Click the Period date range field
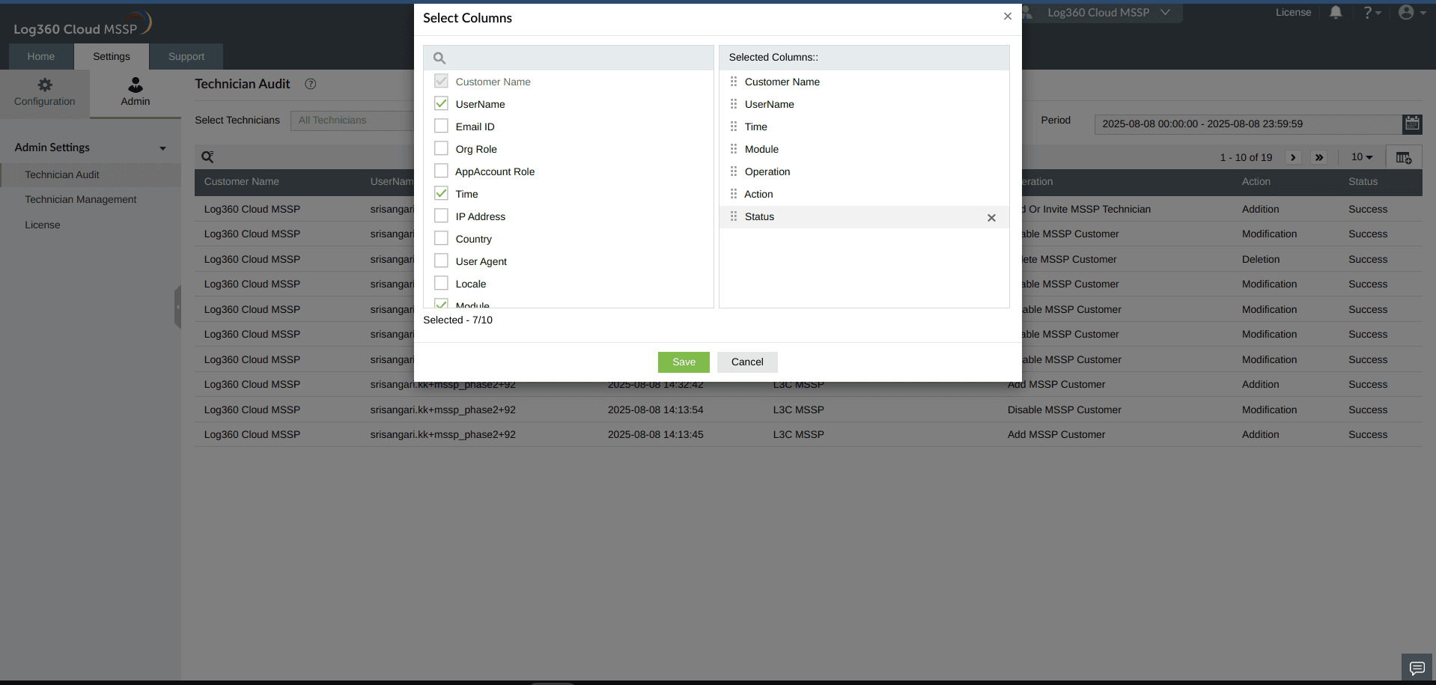Screen dimensions: 1436x685 coord(1248,124)
